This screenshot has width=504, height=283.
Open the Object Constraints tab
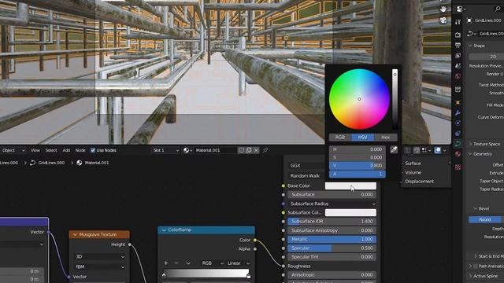[x=458, y=134]
